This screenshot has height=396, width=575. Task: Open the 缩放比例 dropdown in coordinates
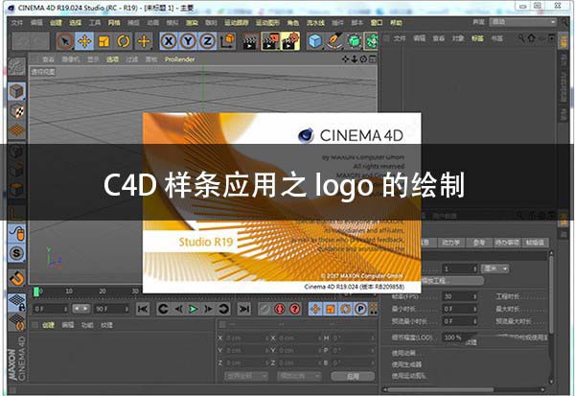tap(299, 376)
